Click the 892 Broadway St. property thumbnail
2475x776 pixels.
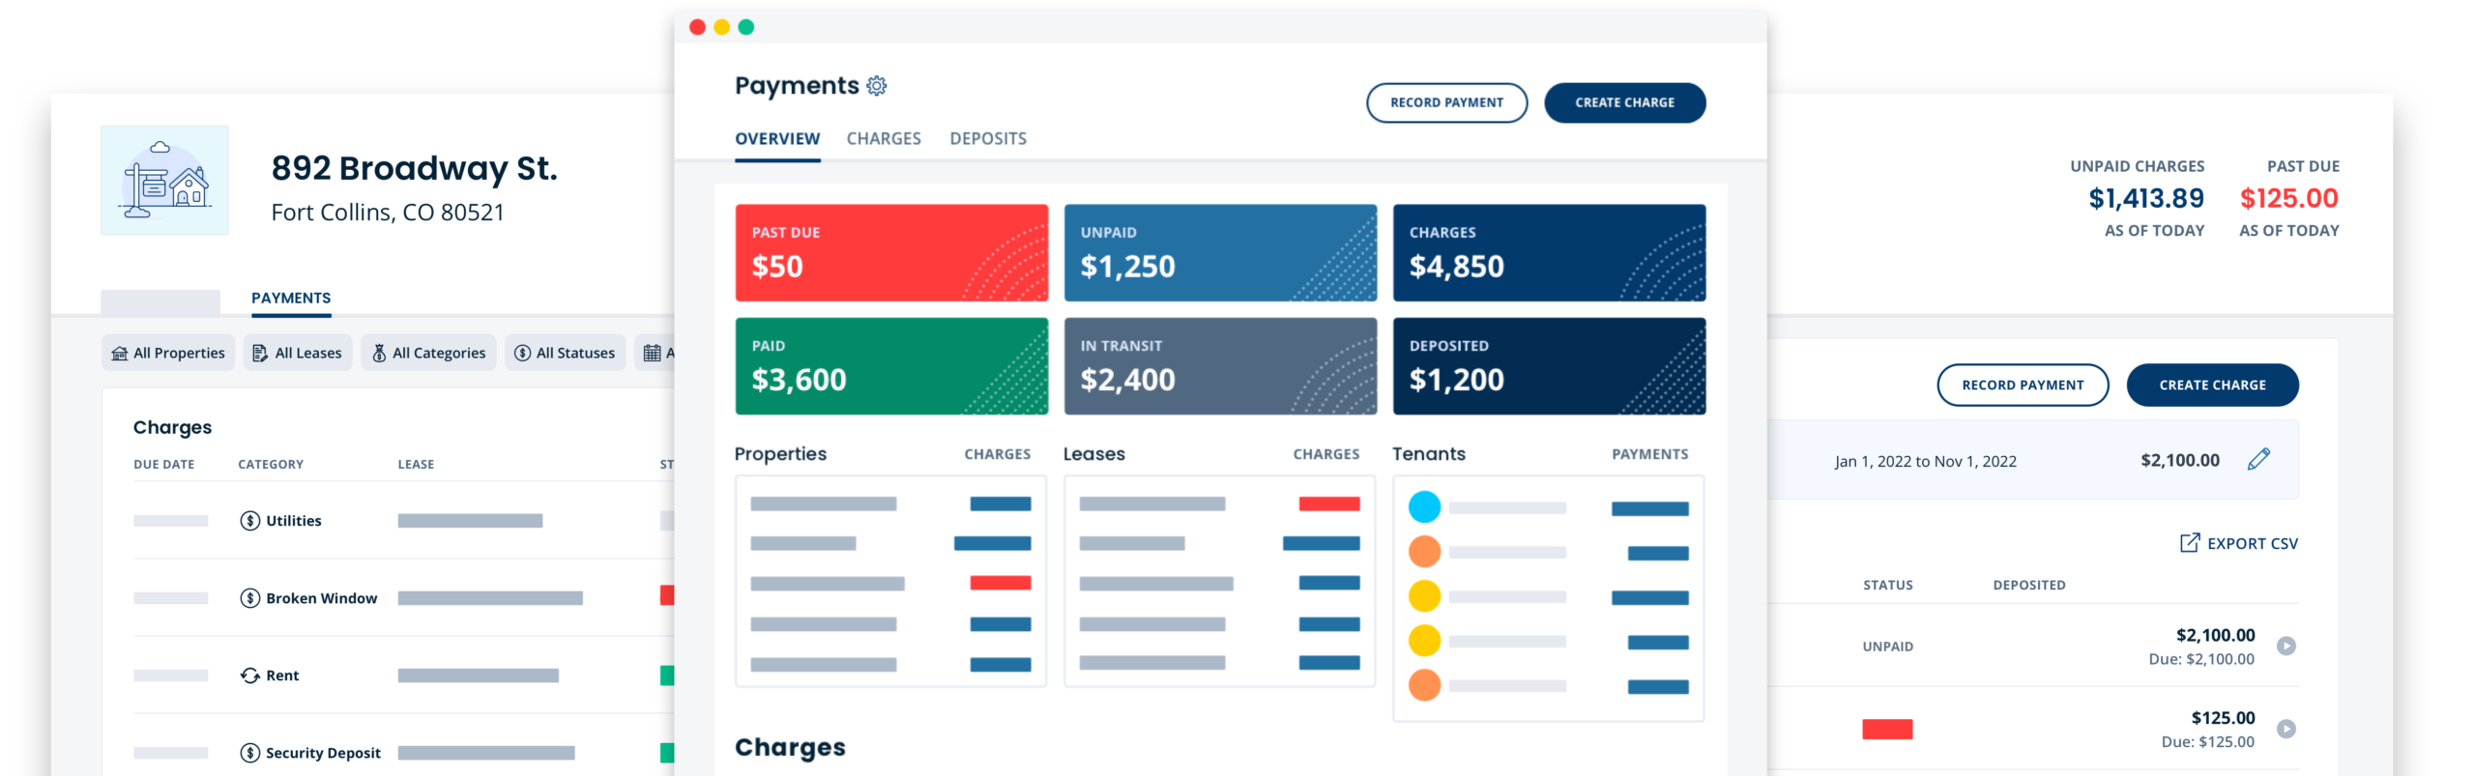(x=165, y=180)
